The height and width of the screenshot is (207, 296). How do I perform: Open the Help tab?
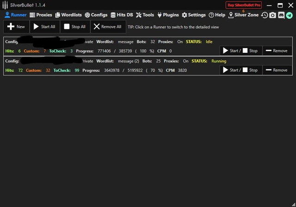(x=217, y=15)
